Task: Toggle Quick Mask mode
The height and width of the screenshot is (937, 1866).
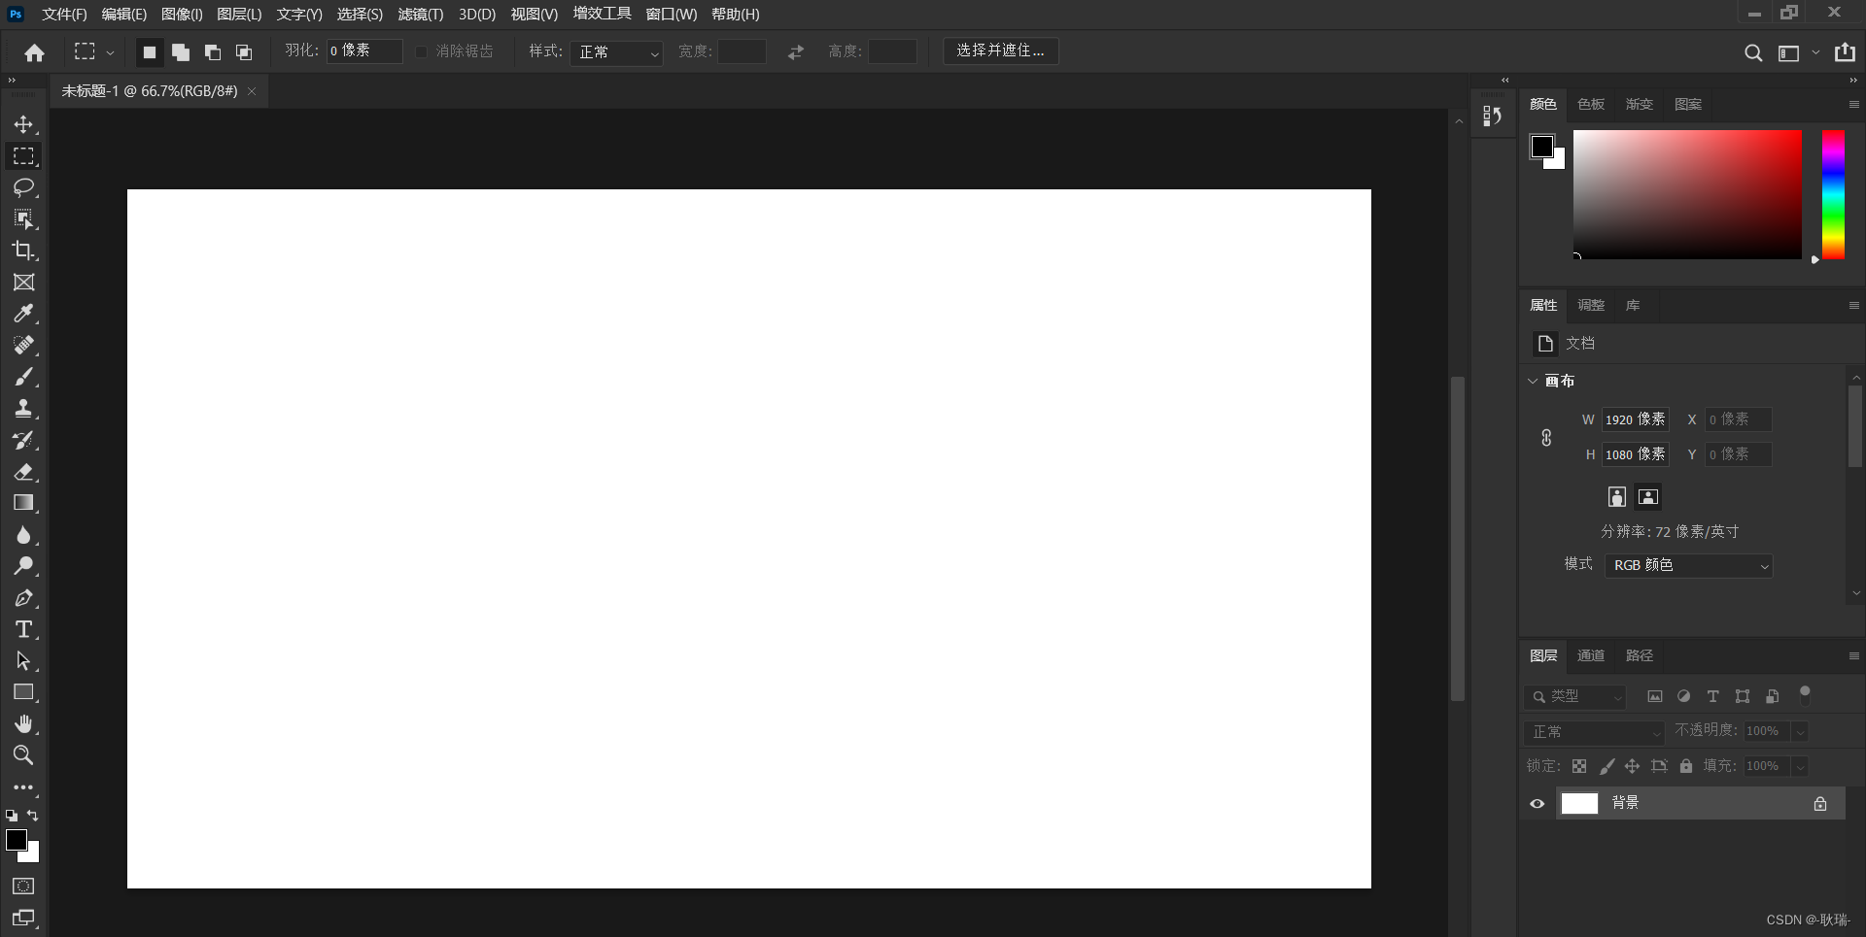Action: pos(23,887)
